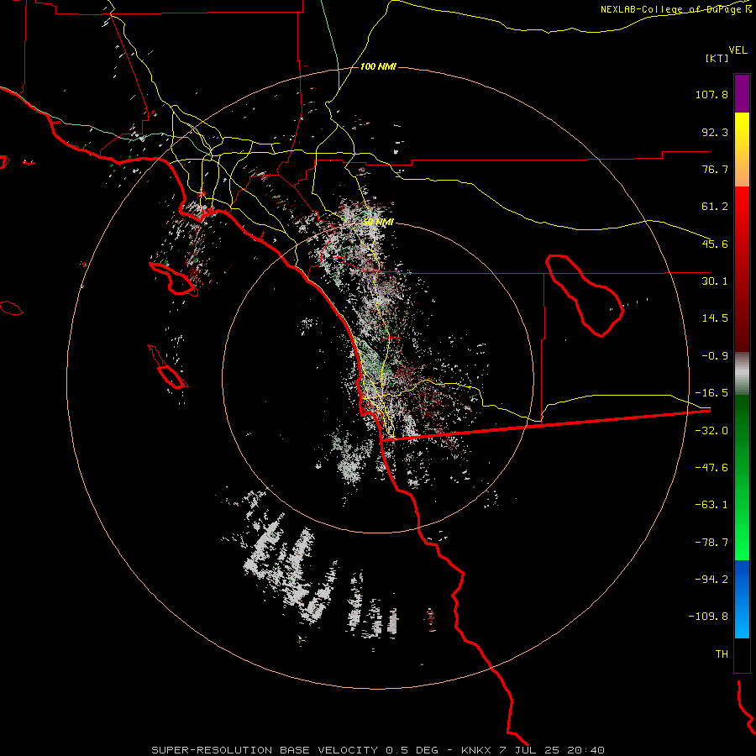The height and width of the screenshot is (756, 756).
Task: Select the -78.7 legend value
Action: pyautogui.click(x=711, y=543)
